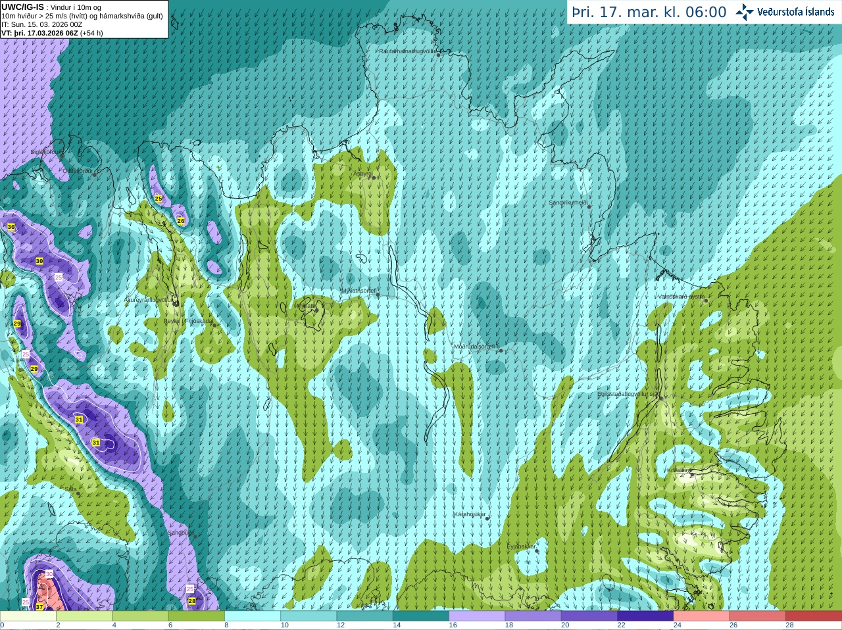
Task: Click the Raufarhafnarflugvöllur station marker dot
Action: [x=439, y=55]
